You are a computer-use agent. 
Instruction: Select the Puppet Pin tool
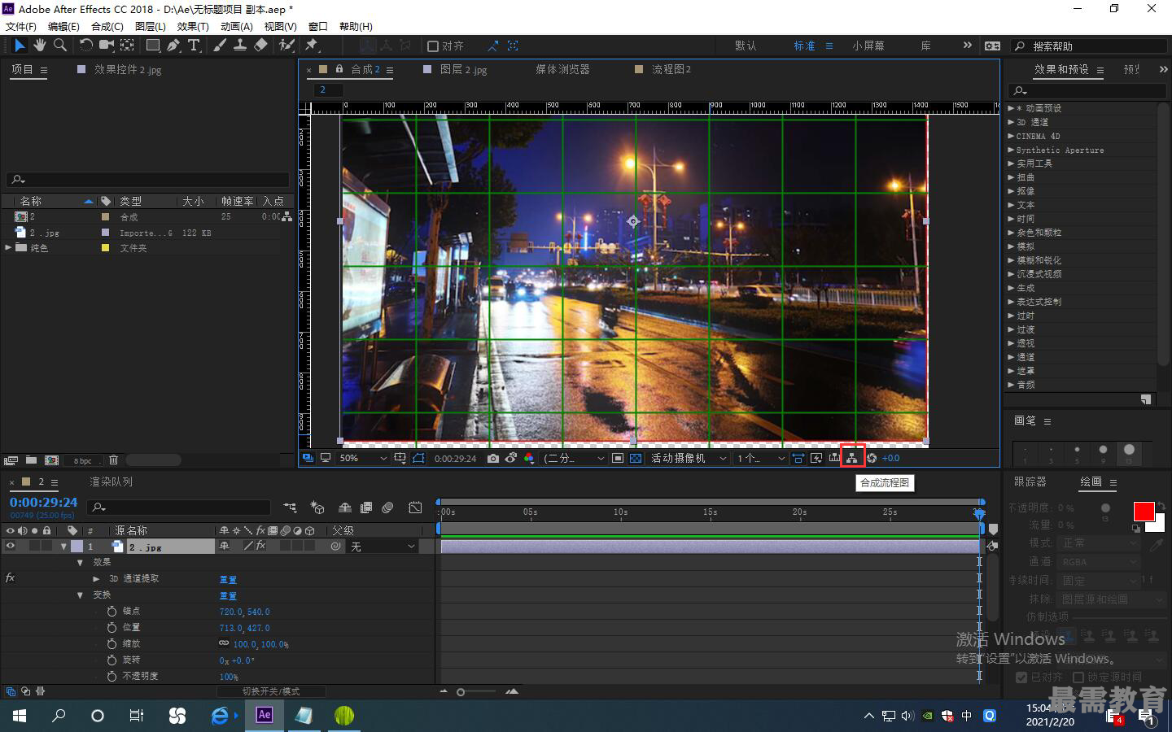point(312,46)
